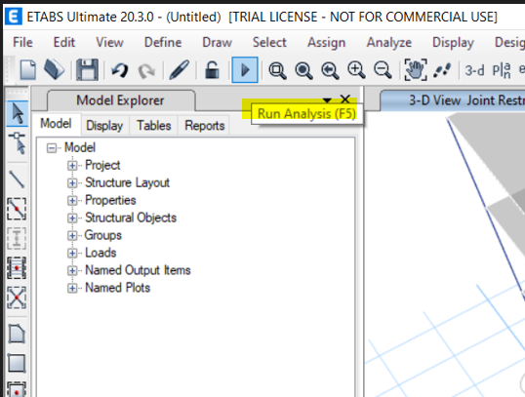The width and height of the screenshot is (525, 397).
Task: Click the greyed quick draw columns tool
Action: pos(17,238)
